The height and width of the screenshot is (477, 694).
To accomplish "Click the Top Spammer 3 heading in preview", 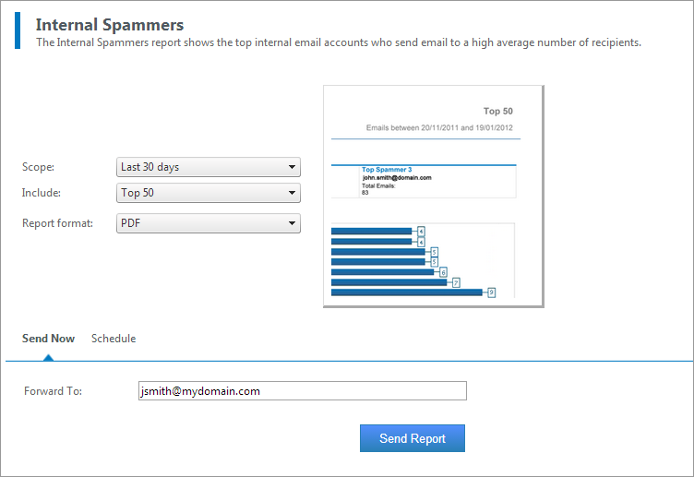I will [387, 170].
